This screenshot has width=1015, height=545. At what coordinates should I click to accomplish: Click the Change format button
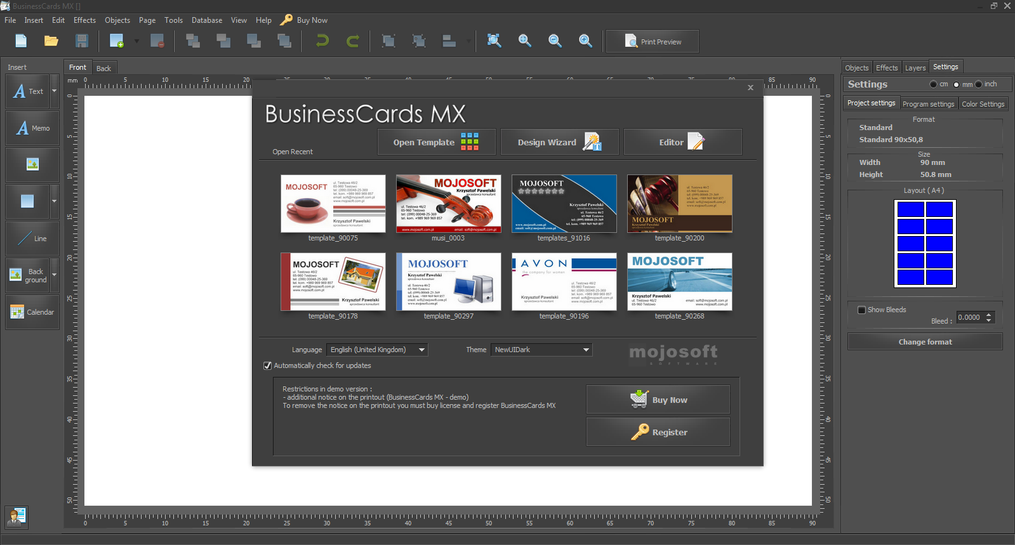pyautogui.click(x=925, y=342)
